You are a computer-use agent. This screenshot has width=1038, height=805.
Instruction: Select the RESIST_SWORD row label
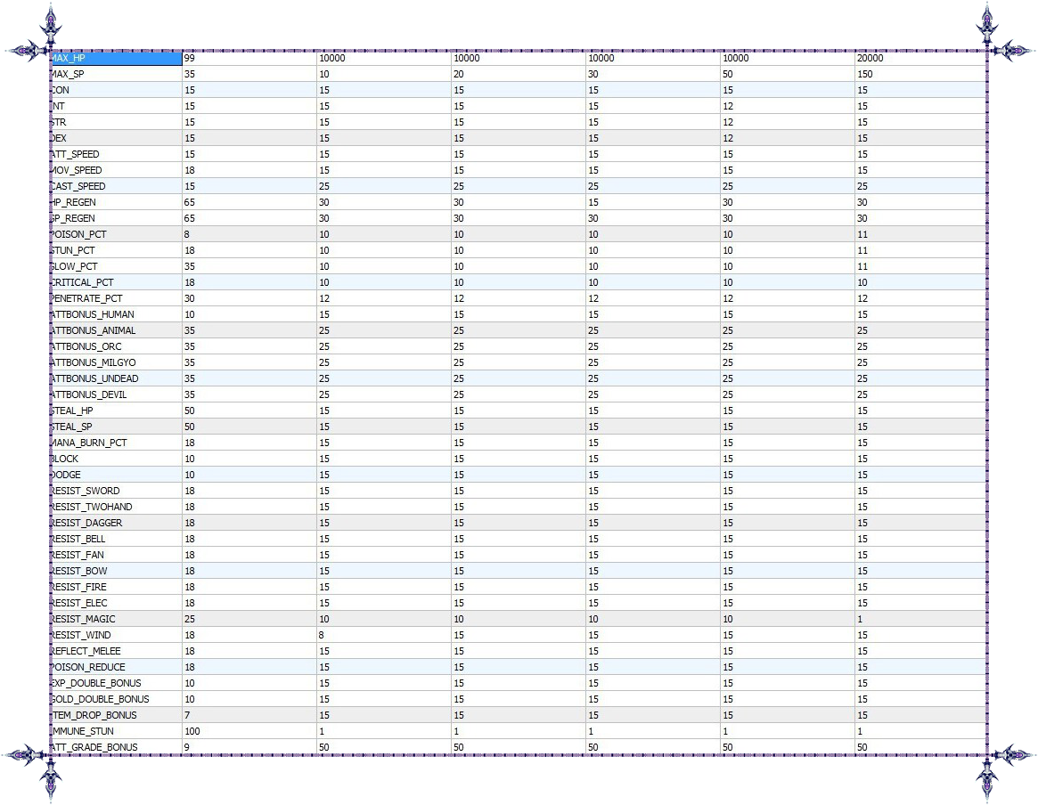pyautogui.click(x=86, y=491)
